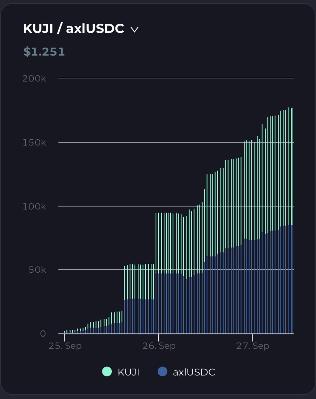This screenshot has height=399, width=316.
Task: Click the 27. Sep date label
Action: [x=253, y=345]
